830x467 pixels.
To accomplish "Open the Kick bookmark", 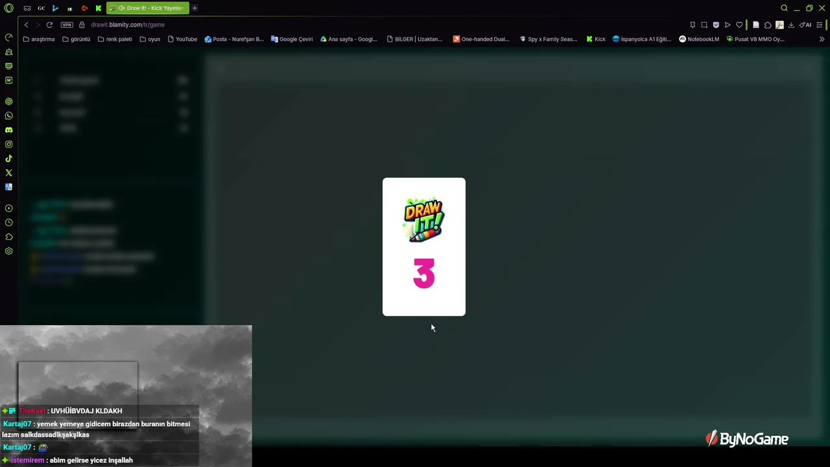I will [x=596, y=39].
